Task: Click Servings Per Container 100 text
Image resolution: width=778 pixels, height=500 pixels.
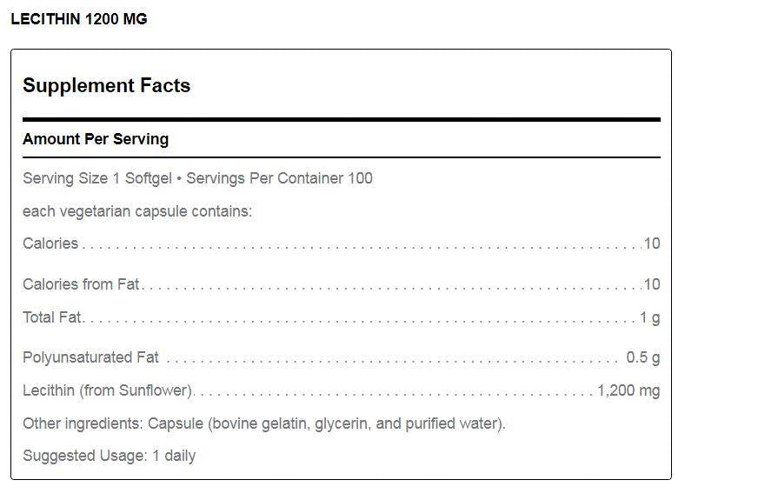Action: 279,177
